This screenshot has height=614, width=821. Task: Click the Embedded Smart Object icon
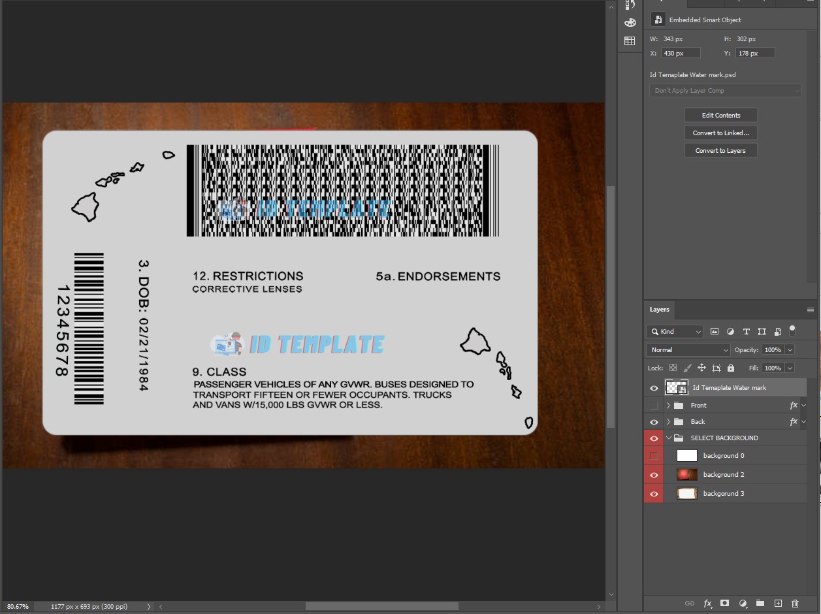[658, 20]
